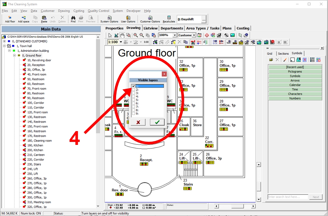Enable visible layer 2 checkbox
Image resolution: width=328 pixels, height=216 pixels.
133,90
